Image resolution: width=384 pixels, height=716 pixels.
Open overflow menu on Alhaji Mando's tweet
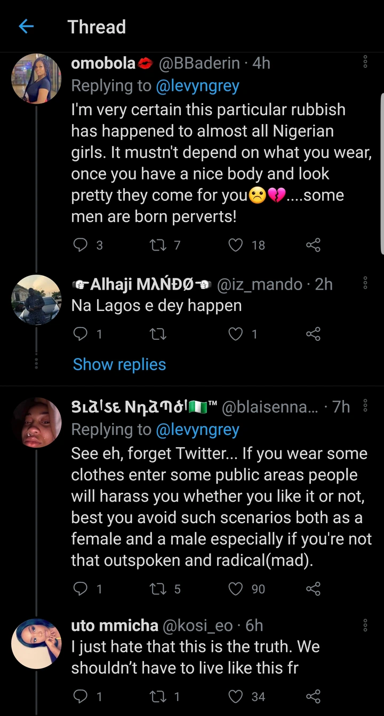tap(365, 283)
